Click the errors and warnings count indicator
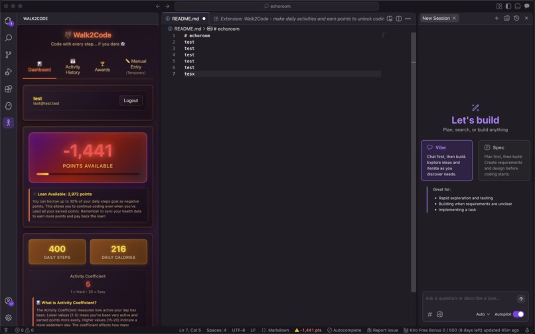This screenshot has height=334, width=535. coord(24,330)
